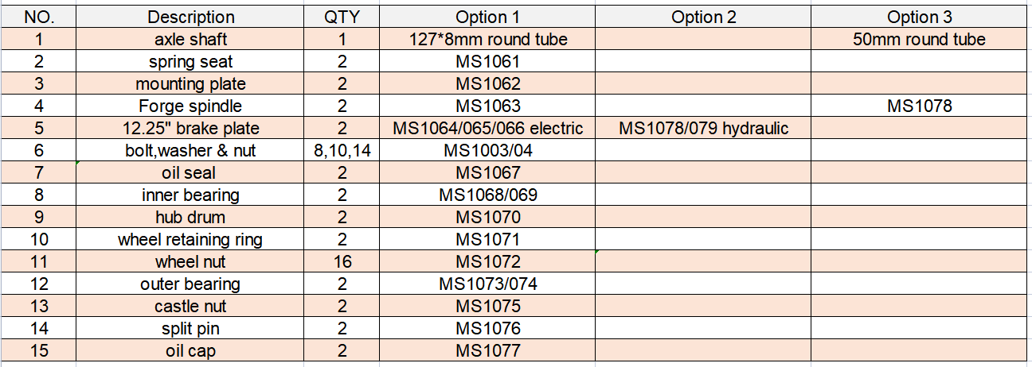Click the '127*8mm round tube' cell
Screen dimensions: 1032x367
(x=487, y=39)
